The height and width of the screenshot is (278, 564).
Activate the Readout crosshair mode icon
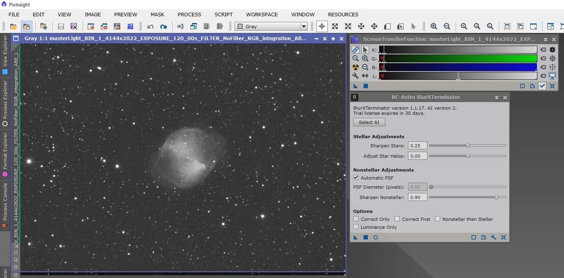click(322, 26)
